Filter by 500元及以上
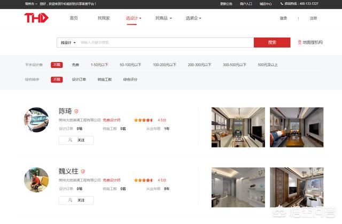Image resolution: width=342 pixels, height=224 pixels. [x=268, y=65]
